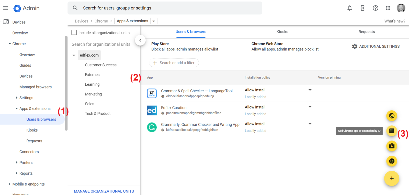Click the search magnifier icon

tap(75, 8)
